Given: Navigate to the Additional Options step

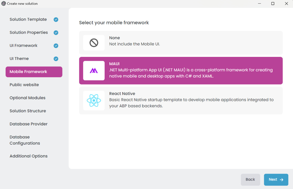Looking at the screenshot, I should pos(29,156).
